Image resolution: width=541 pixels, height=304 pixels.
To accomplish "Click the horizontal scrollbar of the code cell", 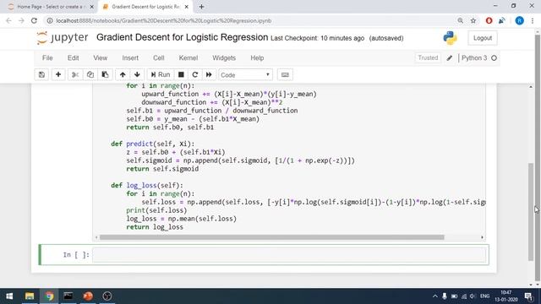I will click(271, 237).
